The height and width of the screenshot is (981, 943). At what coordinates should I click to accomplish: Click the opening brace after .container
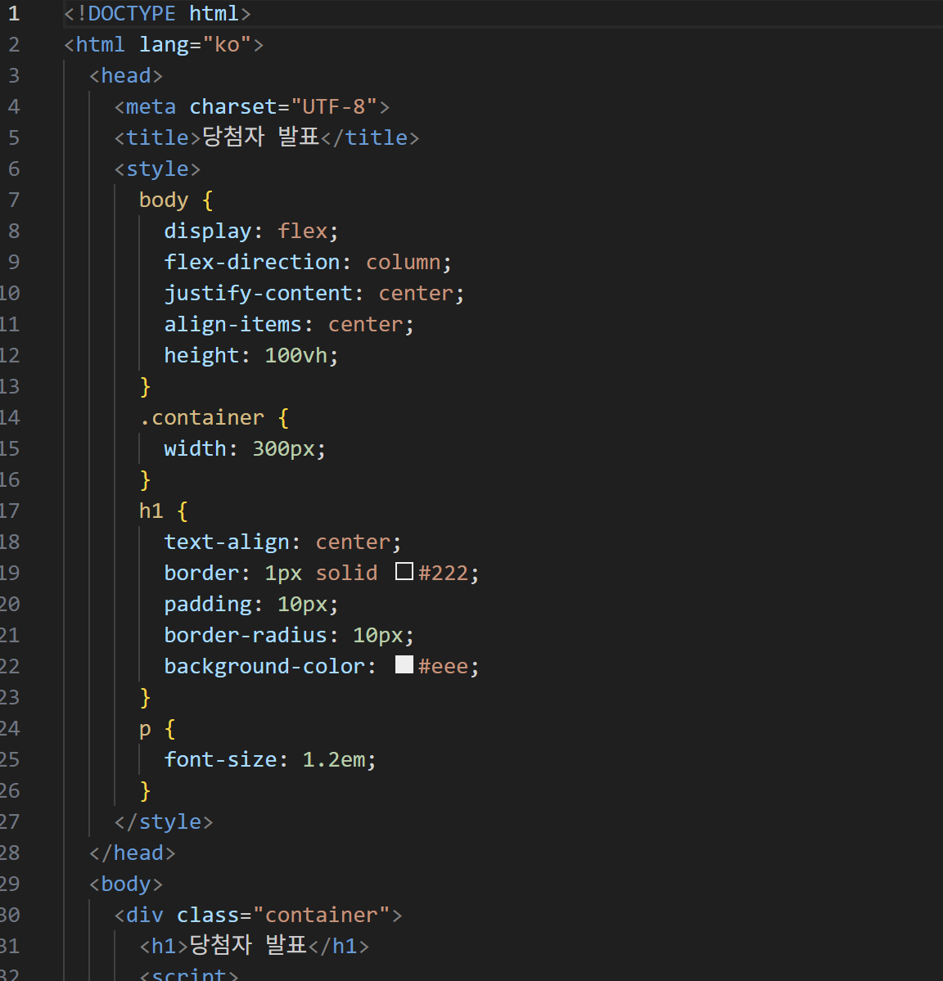tap(283, 418)
